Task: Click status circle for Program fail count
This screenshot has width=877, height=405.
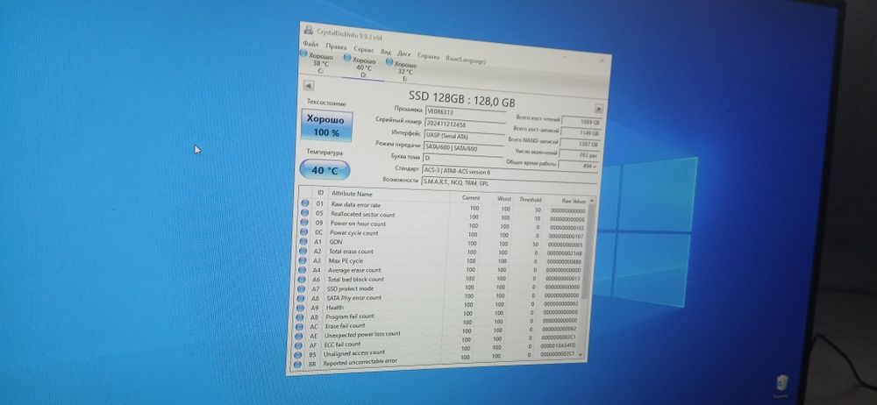Action: pyautogui.click(x=299, y=316)
